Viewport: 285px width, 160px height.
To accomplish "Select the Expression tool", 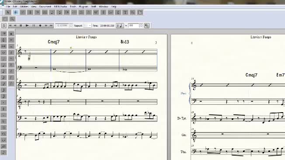I will click(96, 12).
